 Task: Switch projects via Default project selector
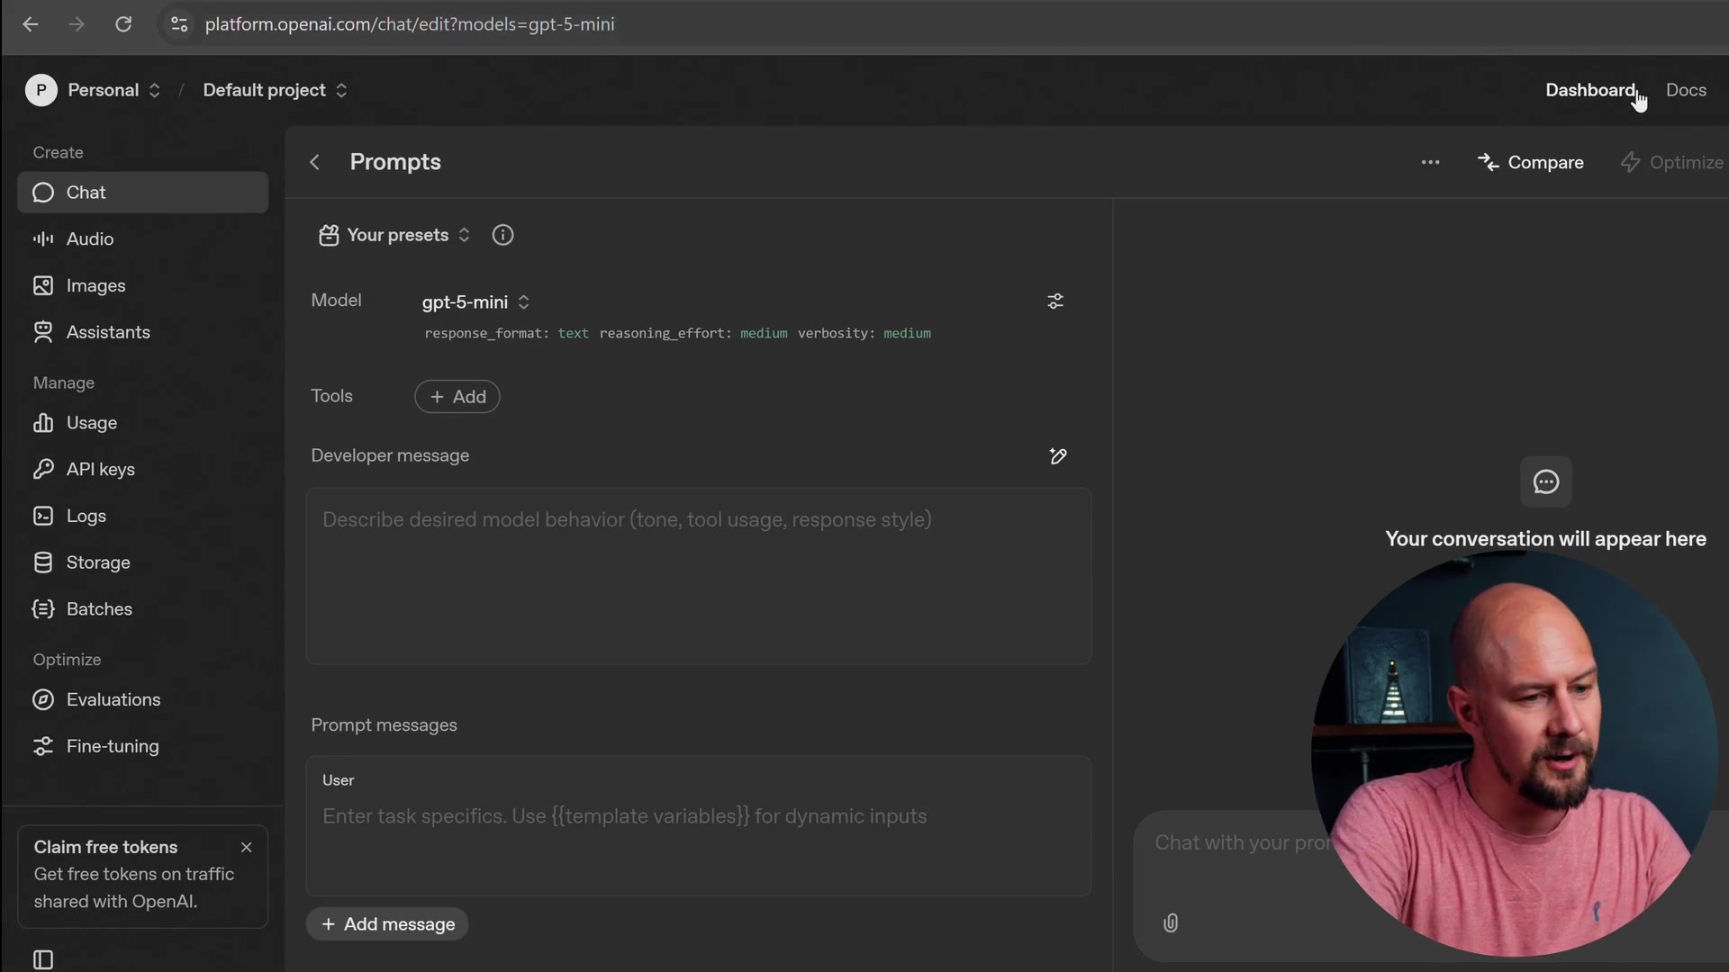click(275, 90)
